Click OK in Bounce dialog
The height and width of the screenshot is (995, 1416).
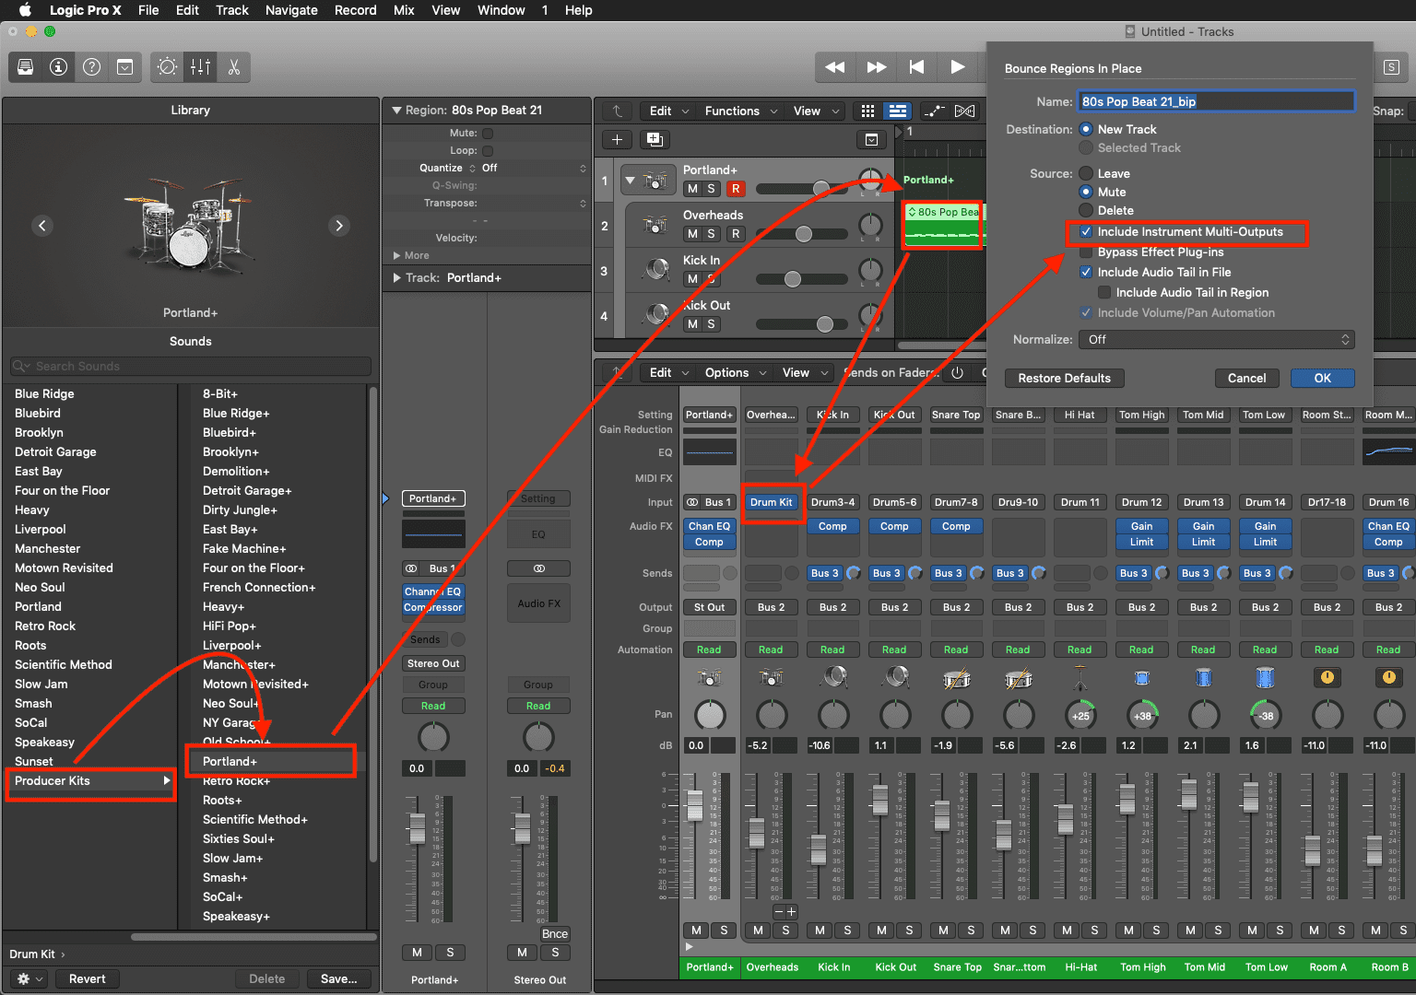(1323, 379)
